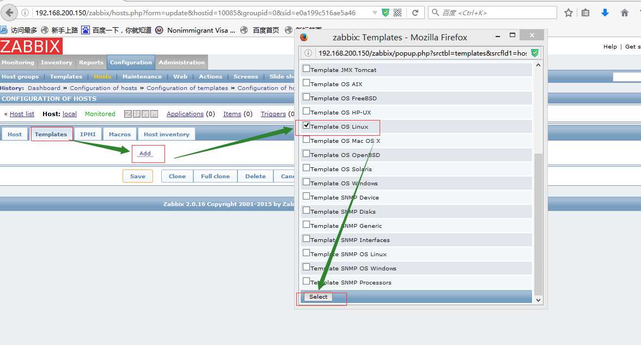Image resolution: width=641 pixels, height=345 pixels.
Task: Click the Save button
Action: [x=138, y=177]
